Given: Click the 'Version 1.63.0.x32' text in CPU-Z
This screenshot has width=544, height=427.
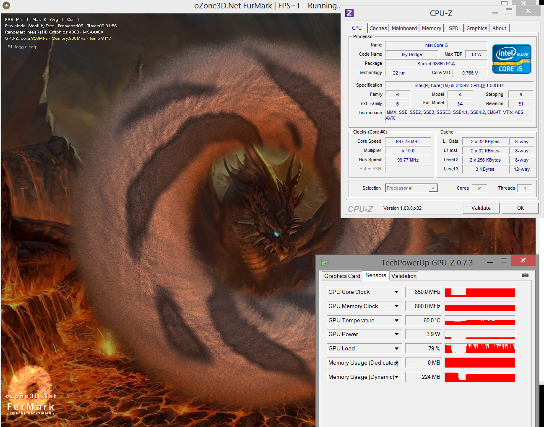Looking at the screenshot, I should (403, 208).
